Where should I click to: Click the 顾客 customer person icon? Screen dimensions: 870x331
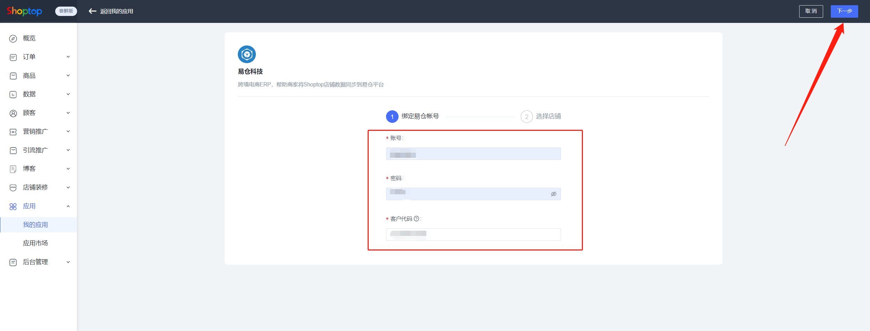coord(13,113)
